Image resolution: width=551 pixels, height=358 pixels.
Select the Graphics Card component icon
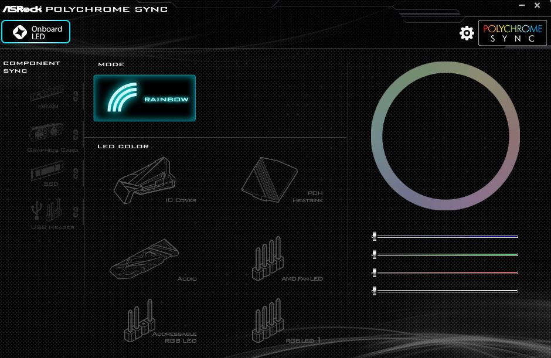[x=47, y=133]
